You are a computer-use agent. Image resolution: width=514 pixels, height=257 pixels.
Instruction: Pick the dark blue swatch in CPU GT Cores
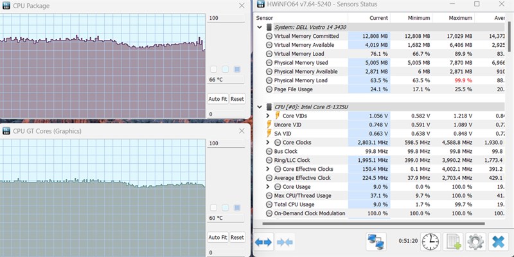[237, 208]
